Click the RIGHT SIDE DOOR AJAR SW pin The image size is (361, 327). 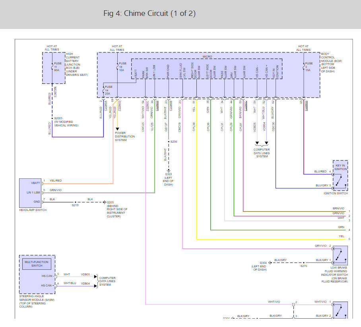tap(196, 70)
